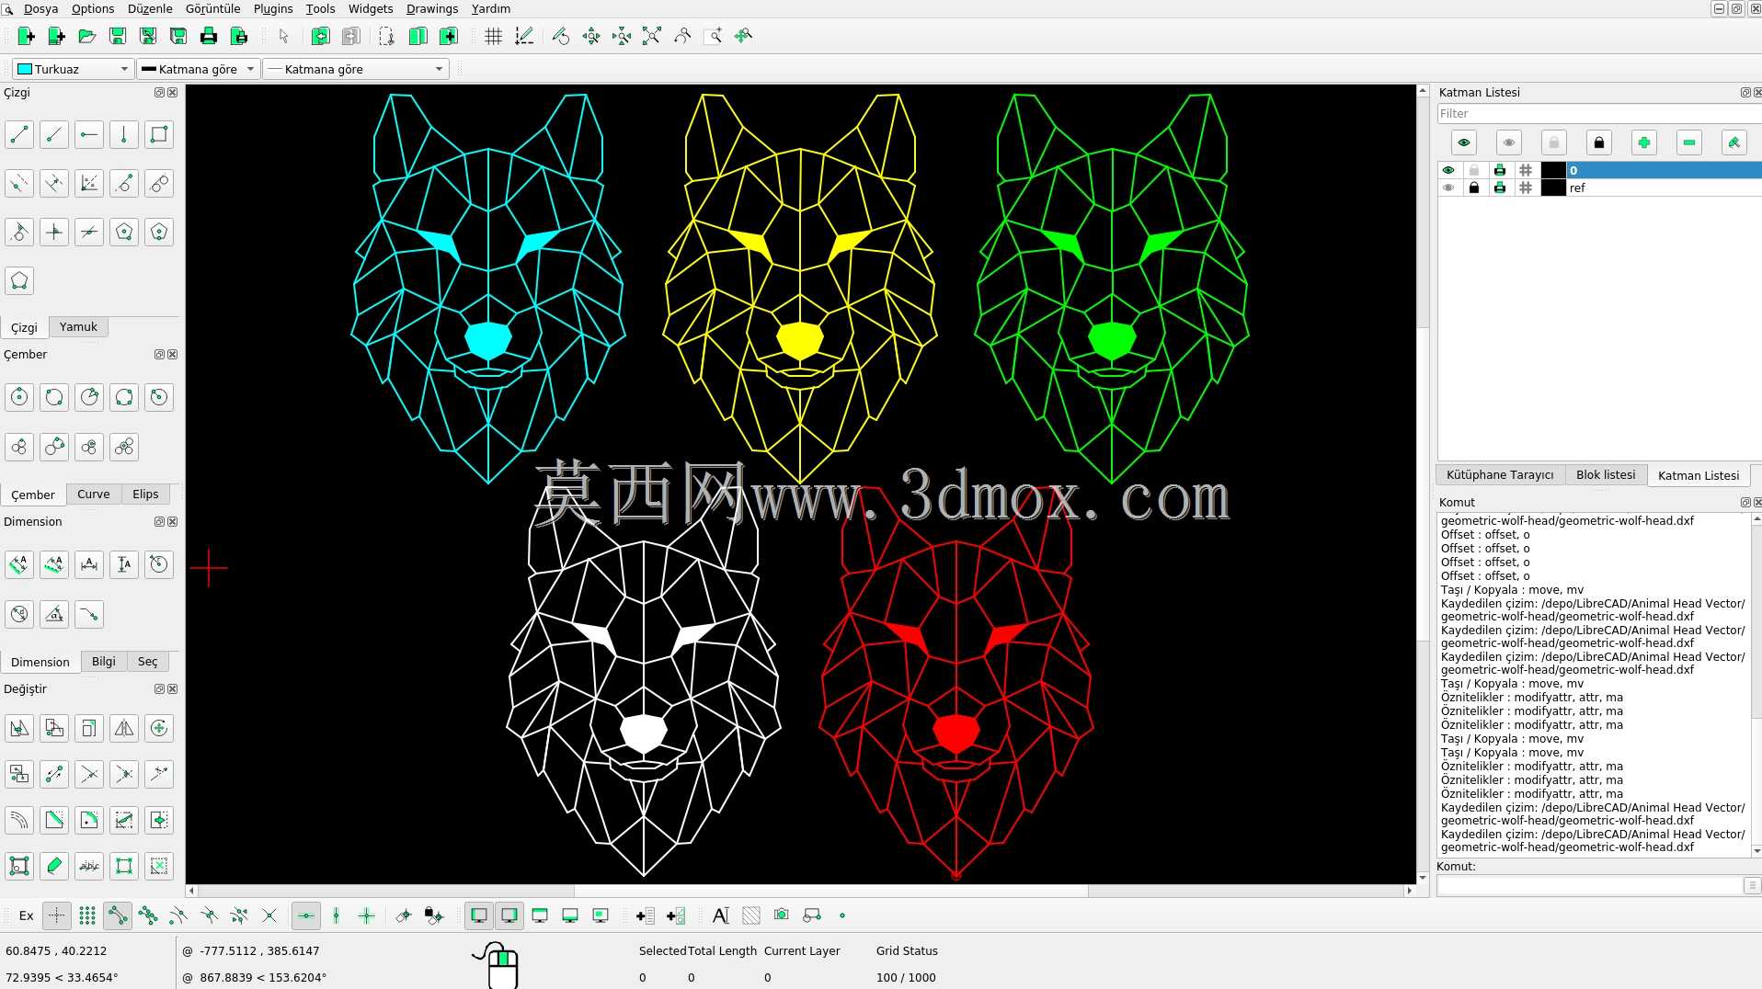Click color swatch of layer ref
The image size is (1762, 989).
1552,188
